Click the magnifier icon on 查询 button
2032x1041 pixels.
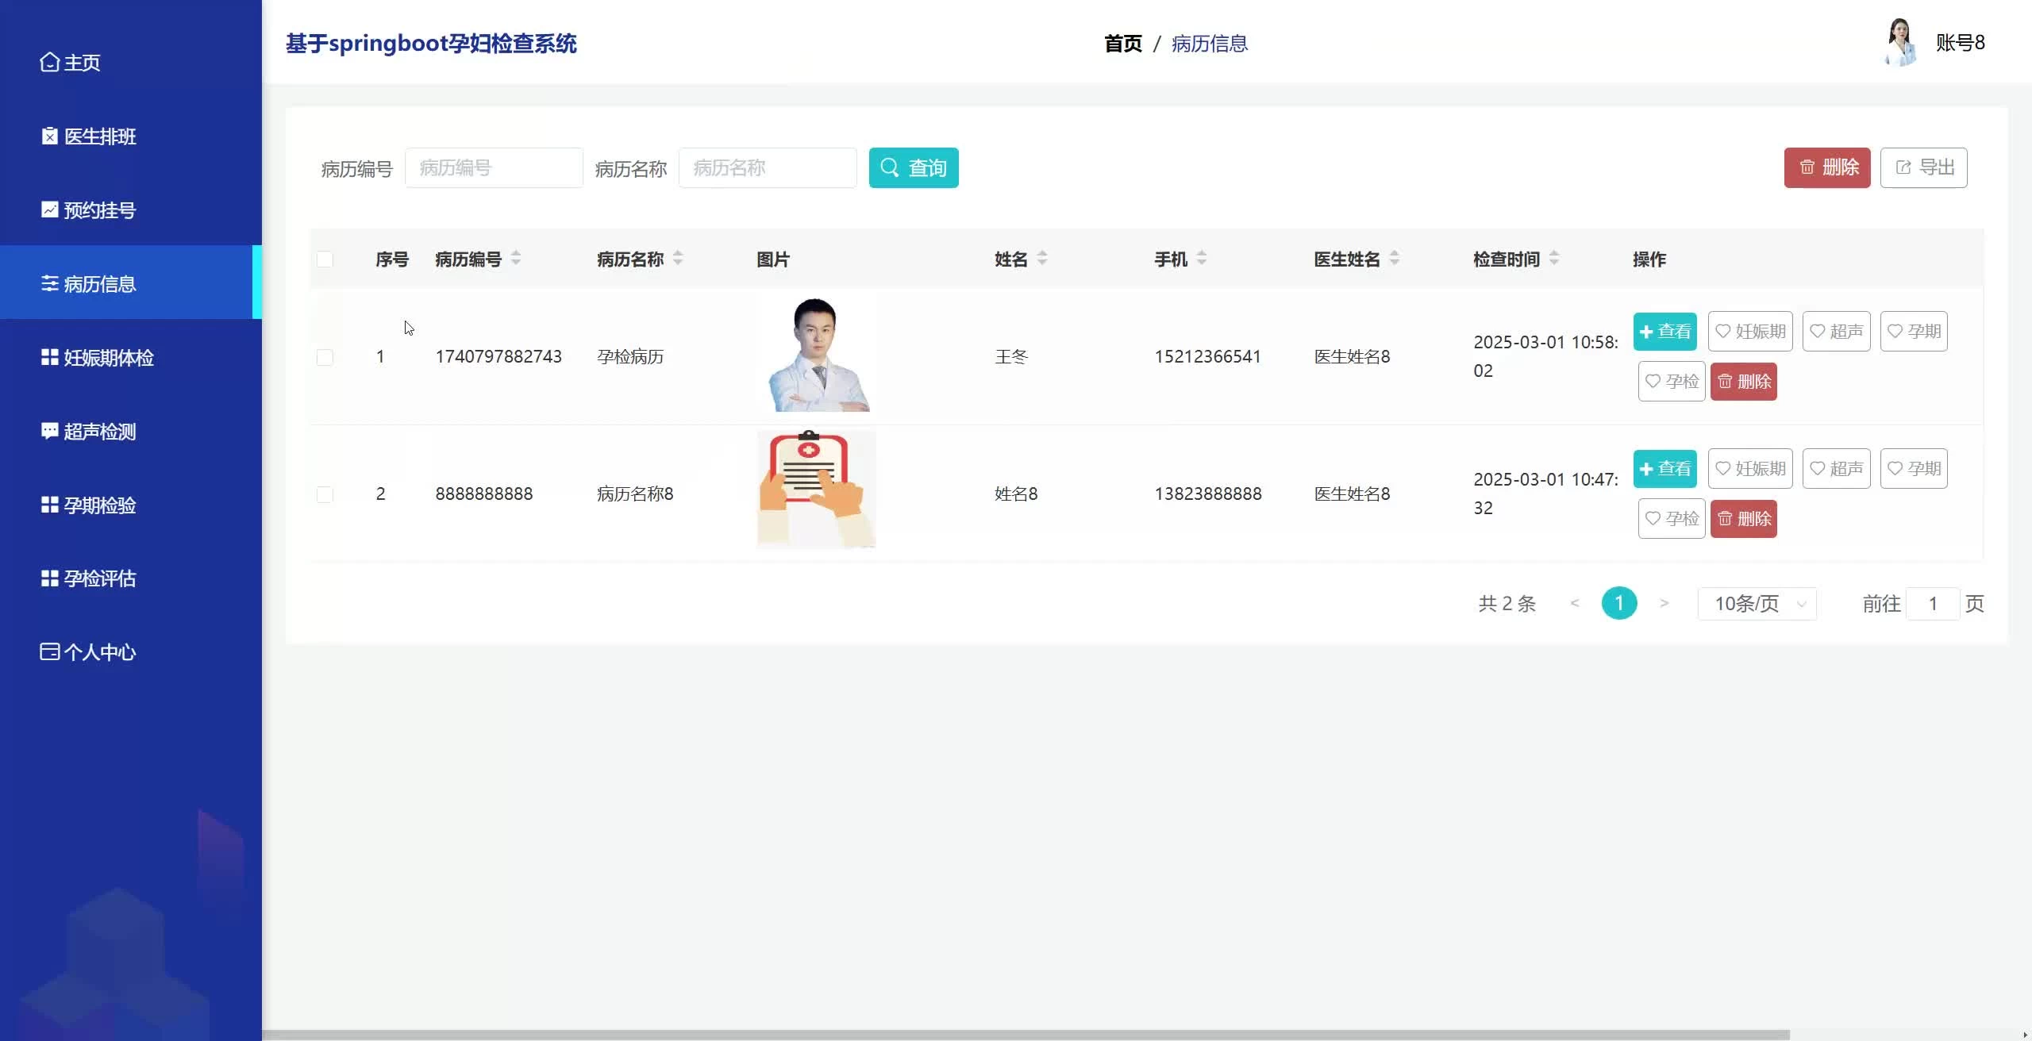[890, 167]
